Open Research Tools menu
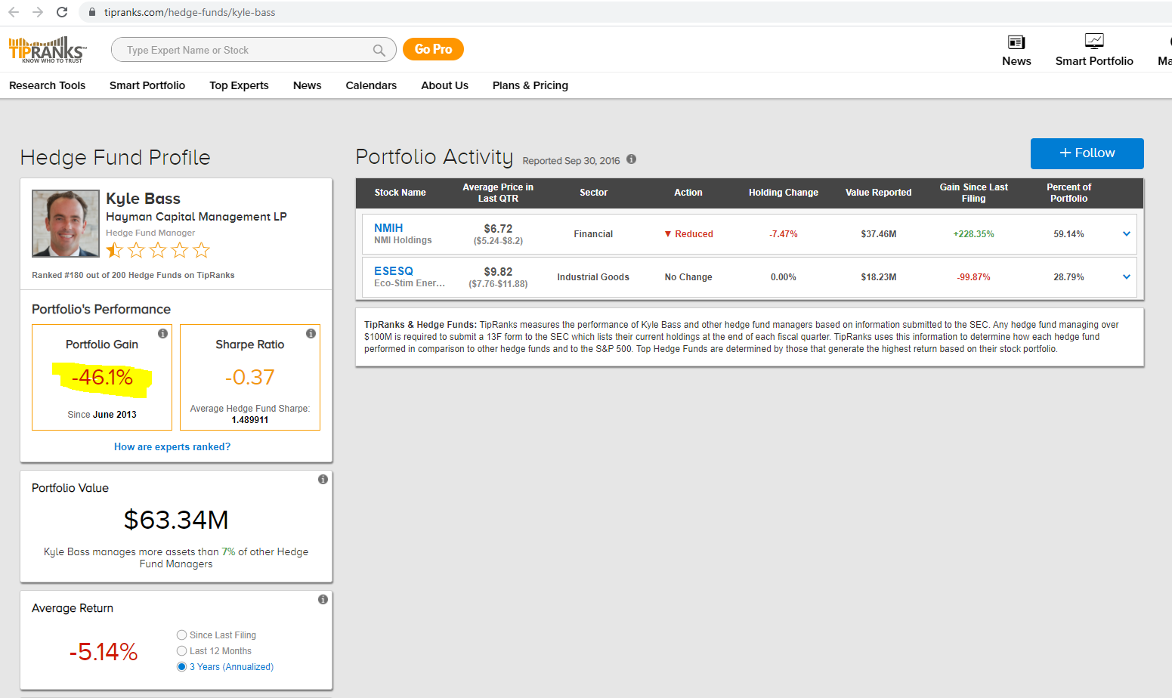 [x=48, y=85]
